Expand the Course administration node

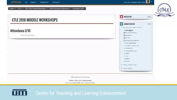(x=122, y=65)
